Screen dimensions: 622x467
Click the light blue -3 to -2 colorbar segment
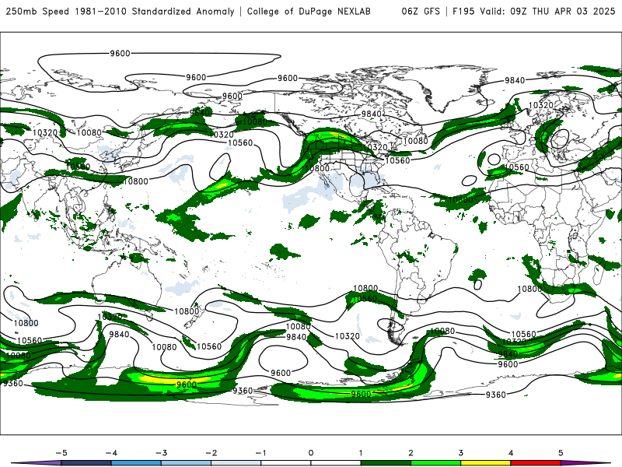(186, 463)
